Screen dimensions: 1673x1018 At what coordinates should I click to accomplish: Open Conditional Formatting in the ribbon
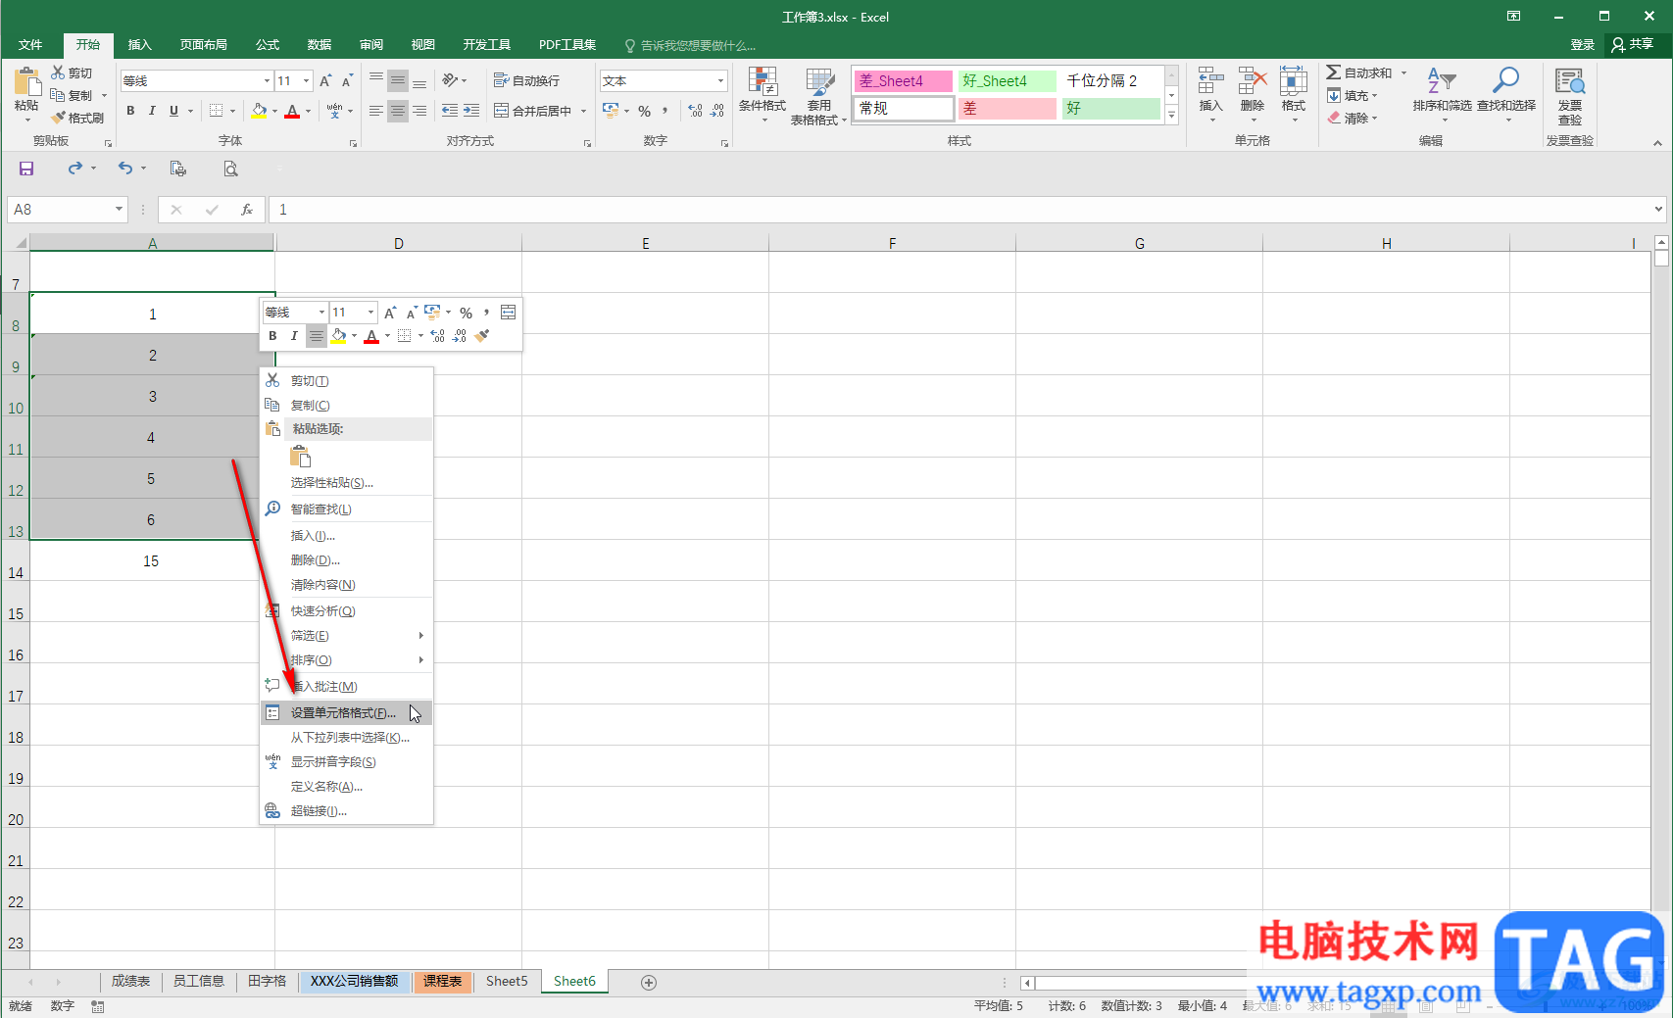[762, 95]
